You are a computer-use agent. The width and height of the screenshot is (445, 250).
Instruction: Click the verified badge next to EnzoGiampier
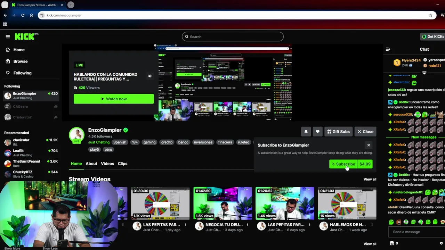tap(126, 130)
